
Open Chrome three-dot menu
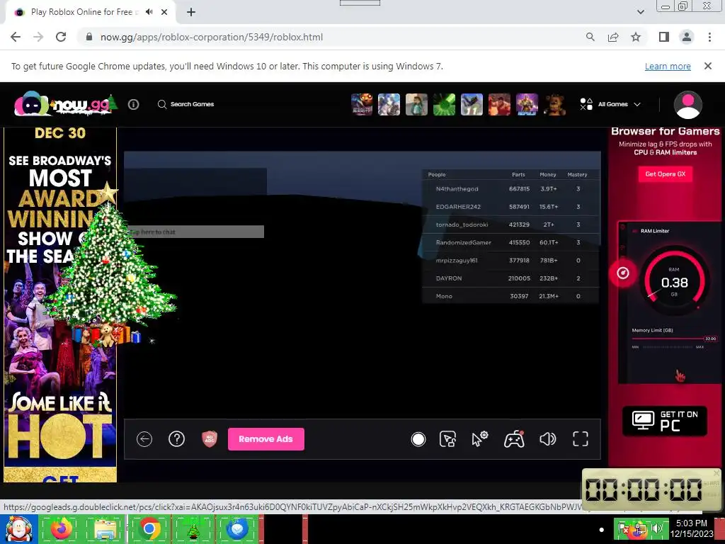click(709, 37)
